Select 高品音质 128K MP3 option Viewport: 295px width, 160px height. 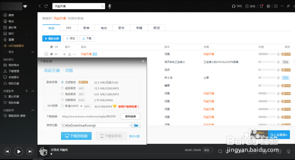pos(62,94)
